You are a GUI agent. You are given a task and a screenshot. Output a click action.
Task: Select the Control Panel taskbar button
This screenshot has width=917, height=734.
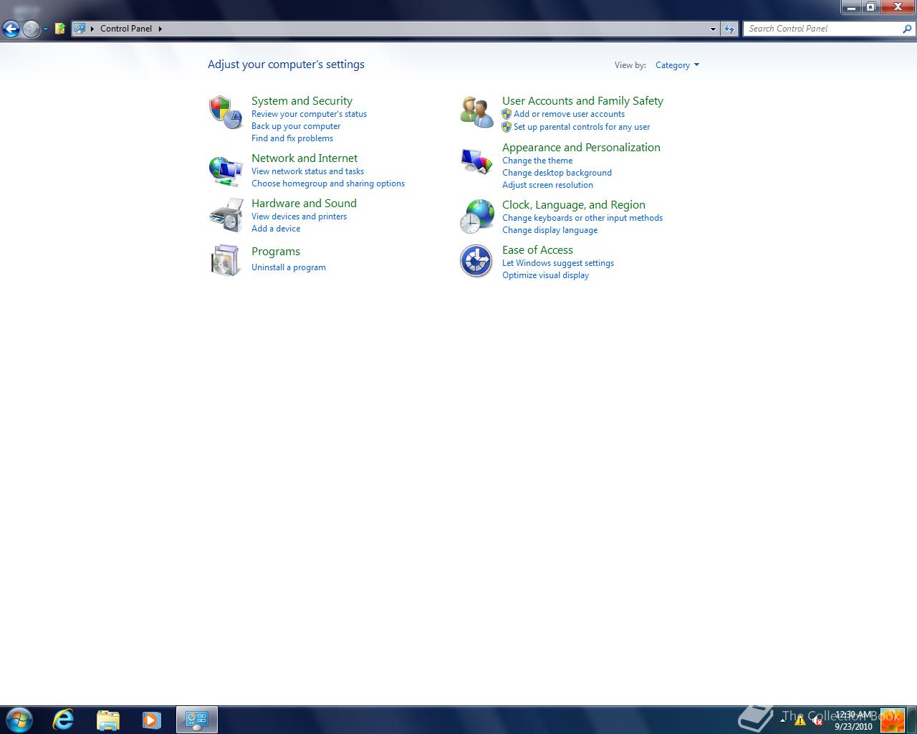[x=196, y=720]
